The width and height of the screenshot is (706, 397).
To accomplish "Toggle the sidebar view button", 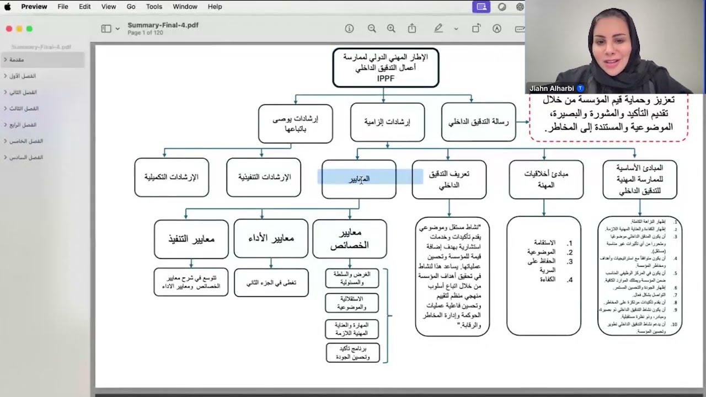I will tap(106, 29).
